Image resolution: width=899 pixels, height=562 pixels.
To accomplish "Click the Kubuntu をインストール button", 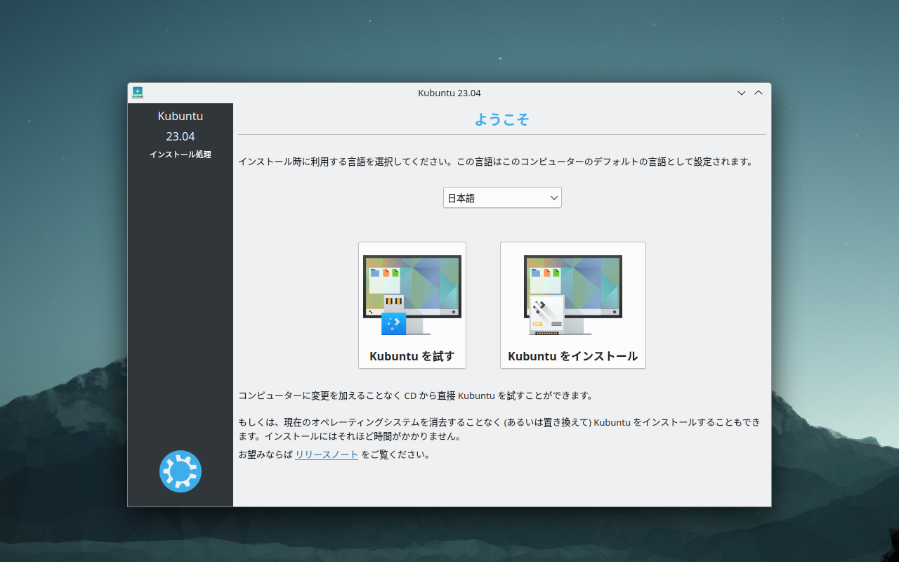I will click(573, 305).
